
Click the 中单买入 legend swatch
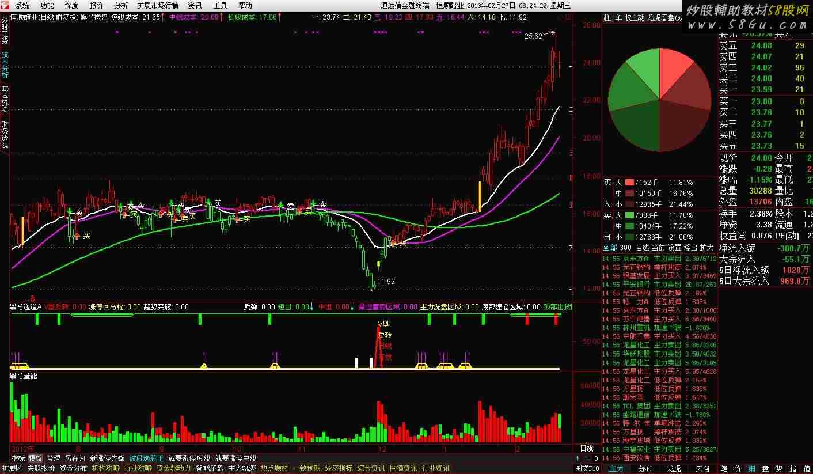pyautogui.click(x=629, y=194)
